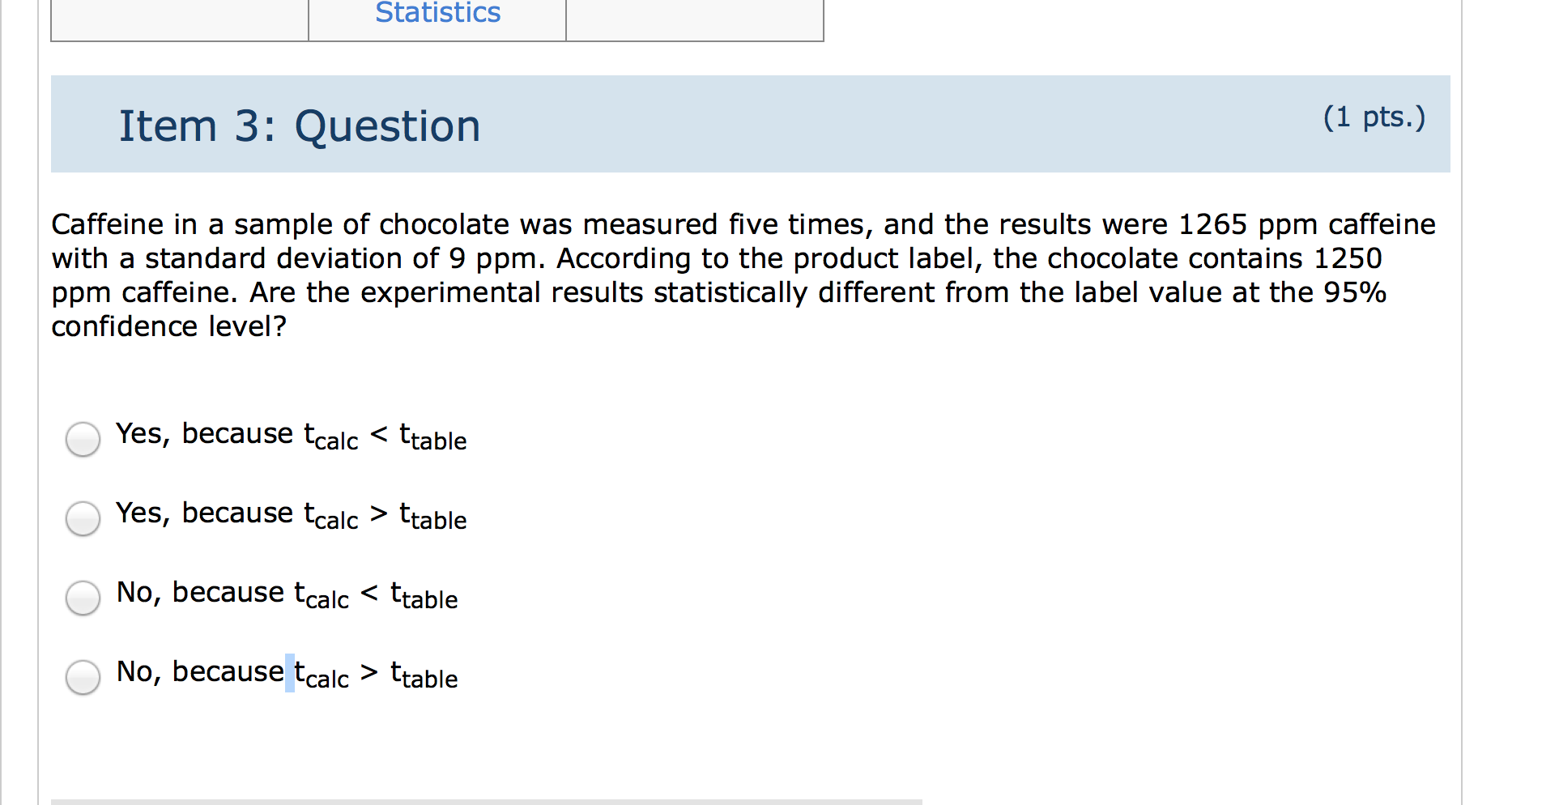
Task: Click the empty cell right of Statistics
Action: (695, 19)
